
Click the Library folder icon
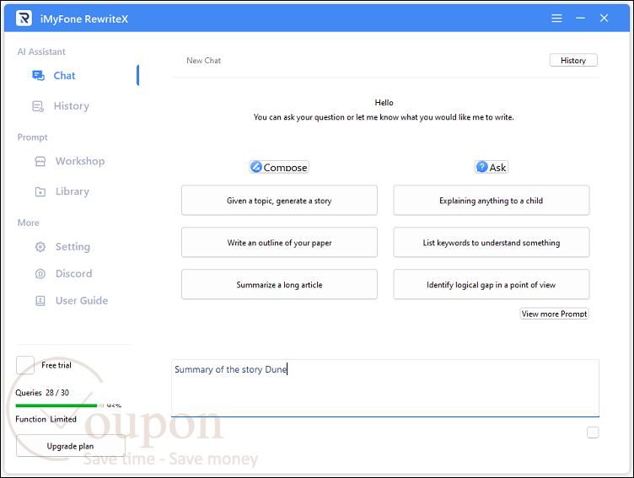pyautogui.click(x=40, y=191)
